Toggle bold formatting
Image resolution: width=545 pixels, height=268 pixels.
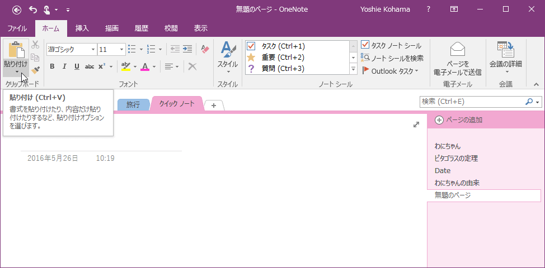coord(52,66)
